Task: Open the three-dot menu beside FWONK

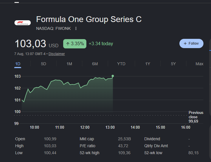Action: 76,28
